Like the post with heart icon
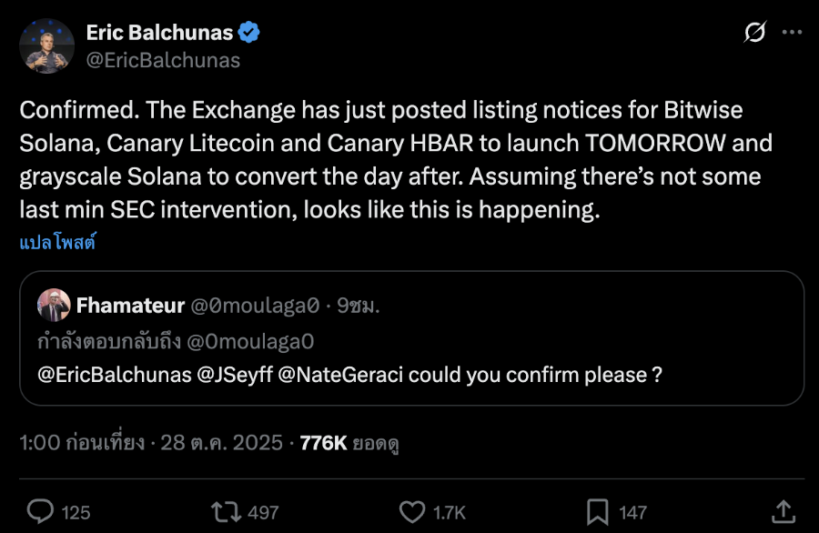The height and width of the screenshot is (533, 819). [x=412, y=511]
